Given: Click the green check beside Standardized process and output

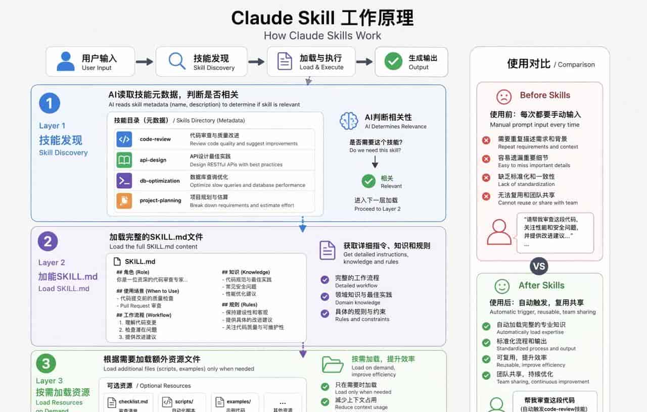Looking at the screenshot, I should pyautogui.click(x=486, y=343).
